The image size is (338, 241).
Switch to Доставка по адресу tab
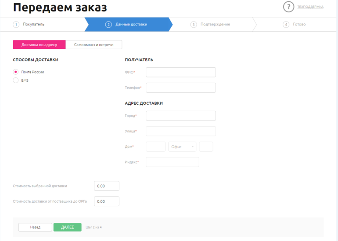point(39,44)
